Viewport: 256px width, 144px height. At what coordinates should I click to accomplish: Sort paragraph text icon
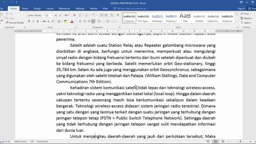pyautogui.click(x=112, y=15)
